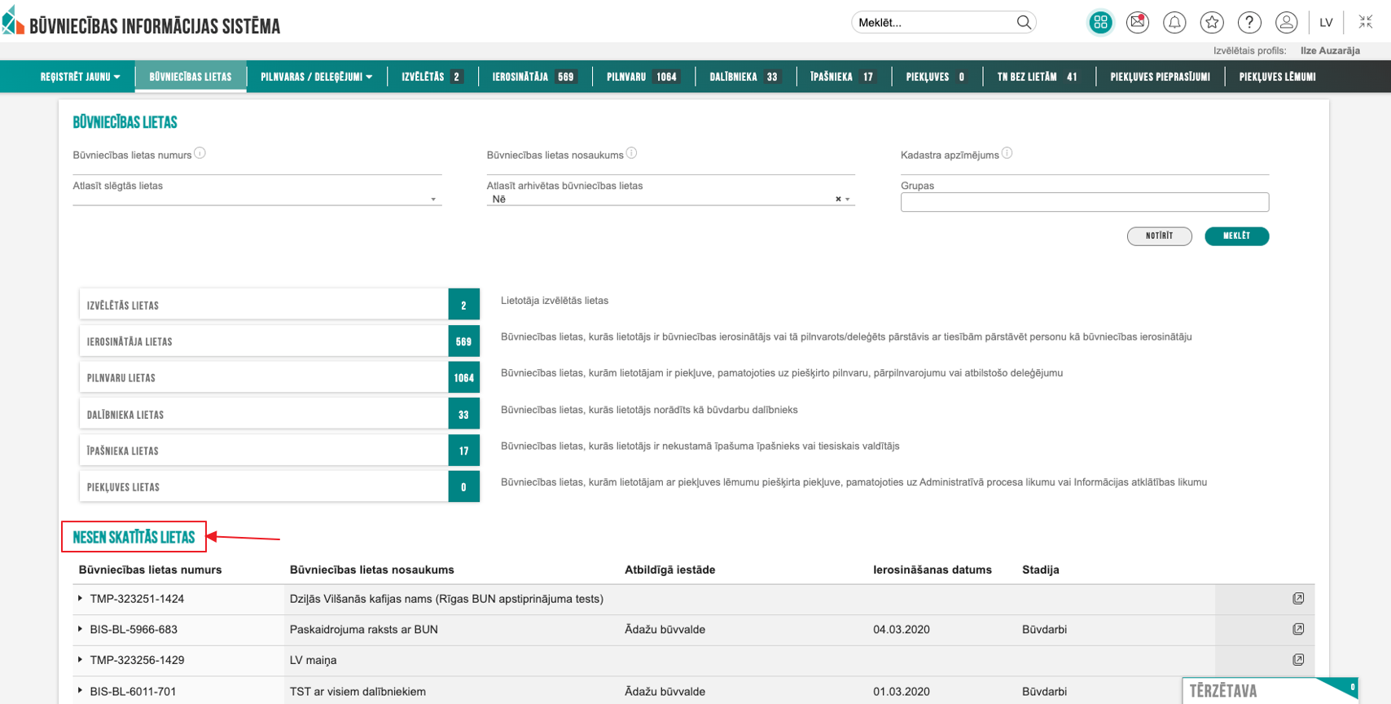The image size is (1391, 704).
Task: Open Ierosinātāja lietas list
Action: [x=279, y=341]
